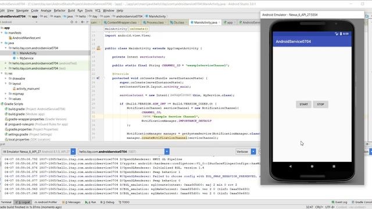
Task: Open the Code menu
Action: 35,10
